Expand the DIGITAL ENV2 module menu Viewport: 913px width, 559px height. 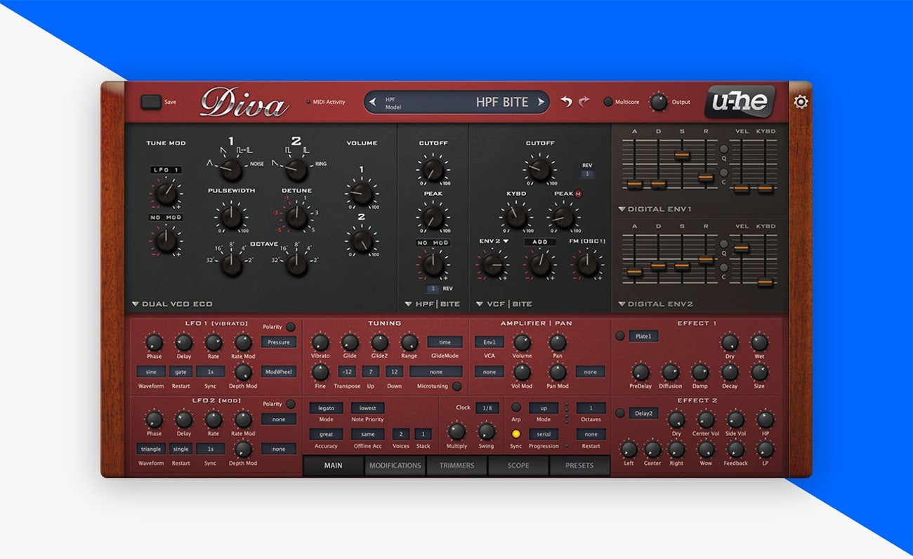[655, 304]
